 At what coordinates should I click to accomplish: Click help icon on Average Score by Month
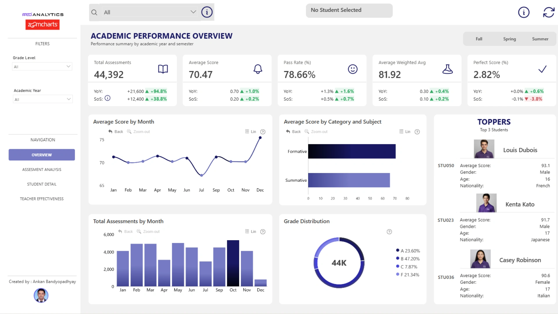coord(263,132)
